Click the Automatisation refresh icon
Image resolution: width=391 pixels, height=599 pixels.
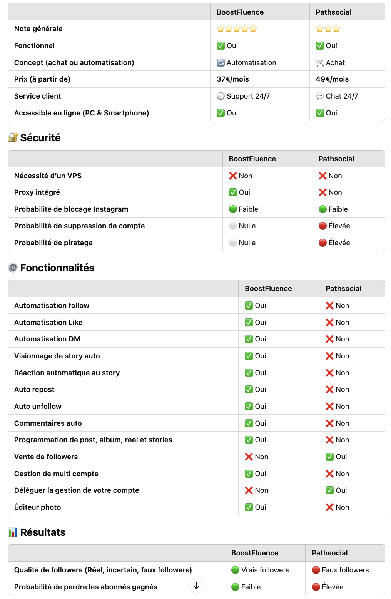221,62
